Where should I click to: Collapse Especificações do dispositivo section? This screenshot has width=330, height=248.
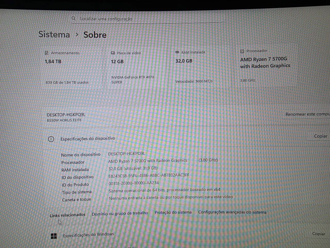point(180,138)
